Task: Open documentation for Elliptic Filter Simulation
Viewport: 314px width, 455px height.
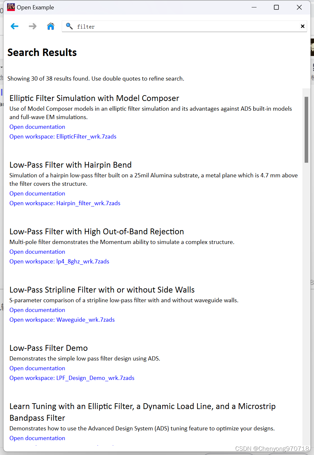Action: coord(37,127)
